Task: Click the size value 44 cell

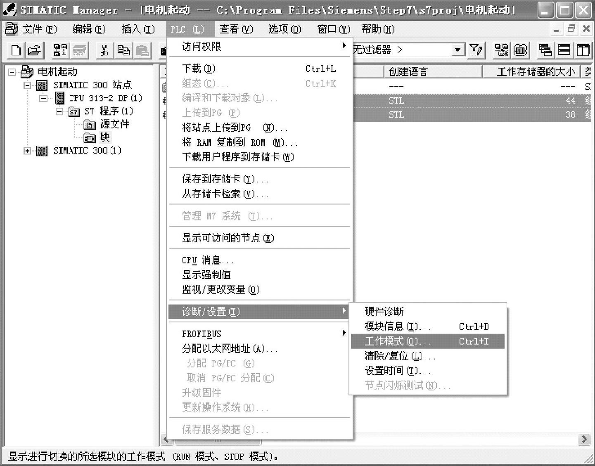Action: [x=570, y=101]
